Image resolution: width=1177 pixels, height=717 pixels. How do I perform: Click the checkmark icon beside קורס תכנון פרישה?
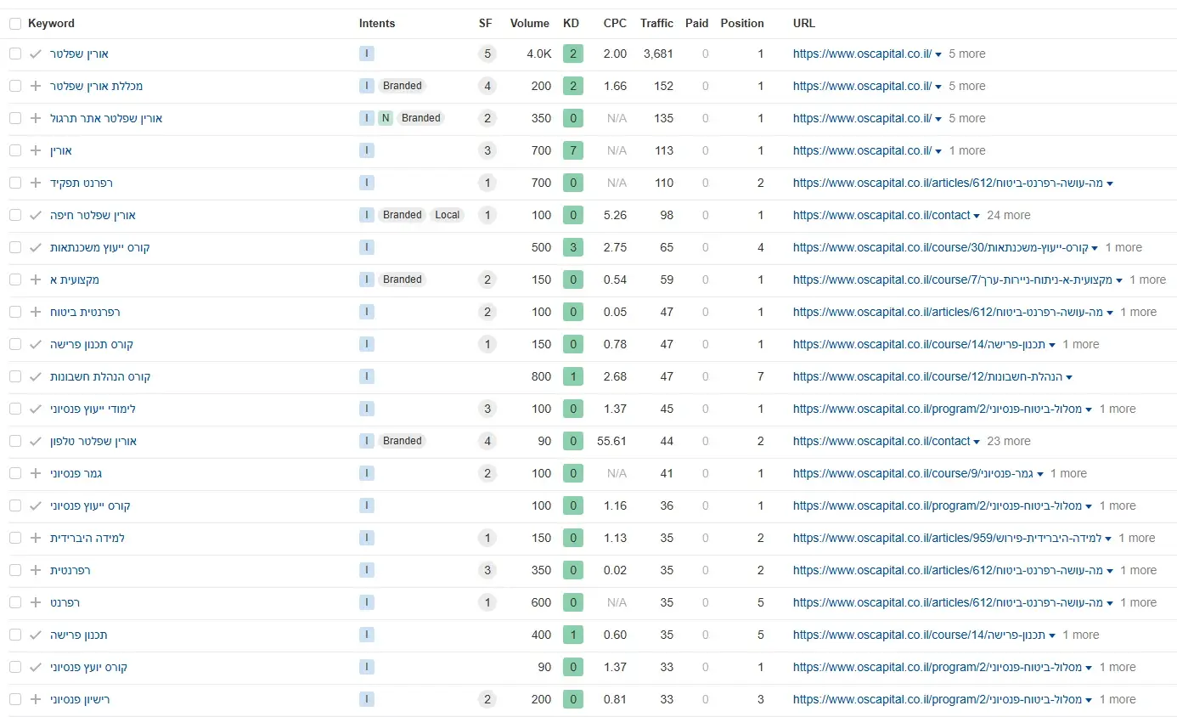[x=35, y=344]
